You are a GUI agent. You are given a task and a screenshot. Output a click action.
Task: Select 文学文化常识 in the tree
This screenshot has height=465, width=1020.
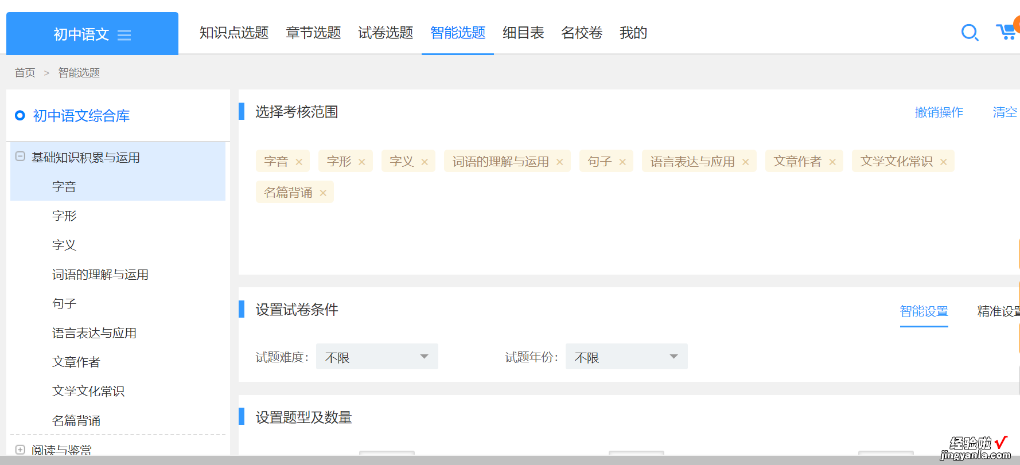[88, 392]
